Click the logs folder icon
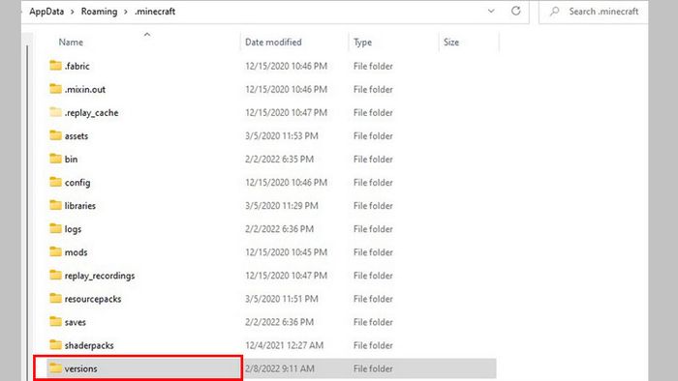Screen dimensions: 678x381 [x=55, y=228]
